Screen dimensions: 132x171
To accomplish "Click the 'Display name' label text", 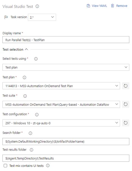I will 12,33.
